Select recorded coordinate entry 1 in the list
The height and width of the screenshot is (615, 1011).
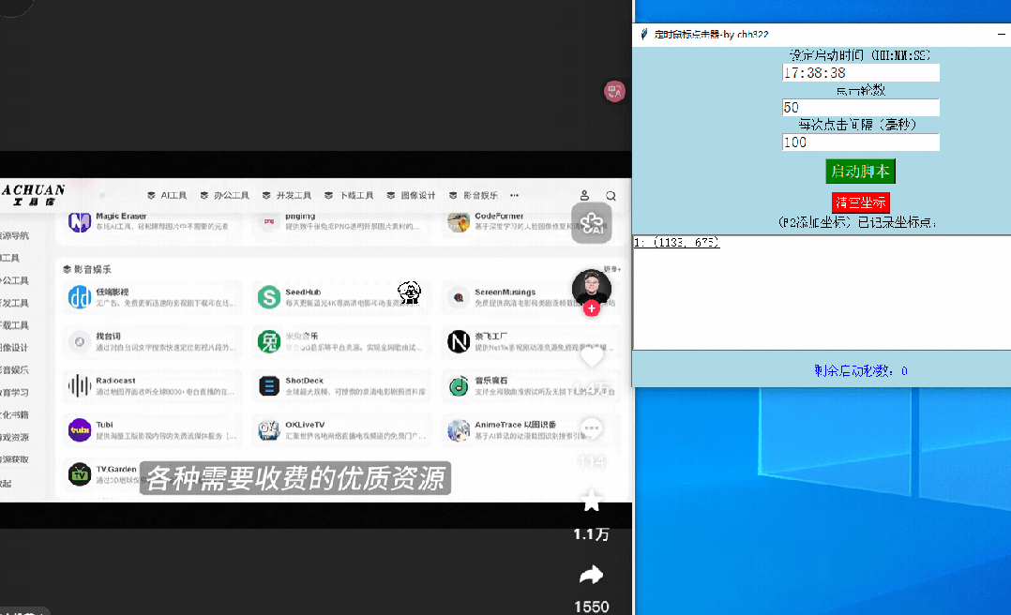[677, 243]
